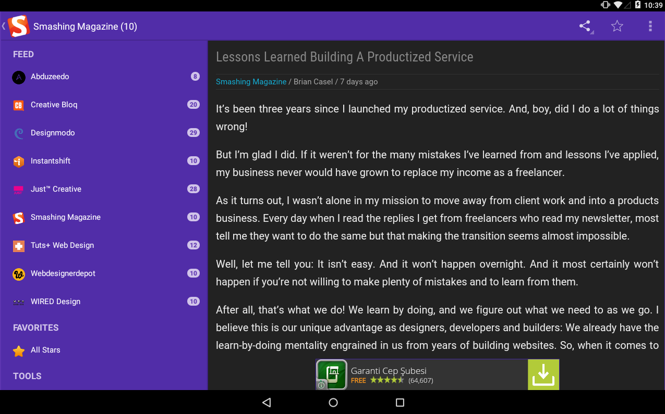Viewport: 665px width, 414px height.
Task: Click the Designmodo feed icon
Action: (x=19, y=133)
